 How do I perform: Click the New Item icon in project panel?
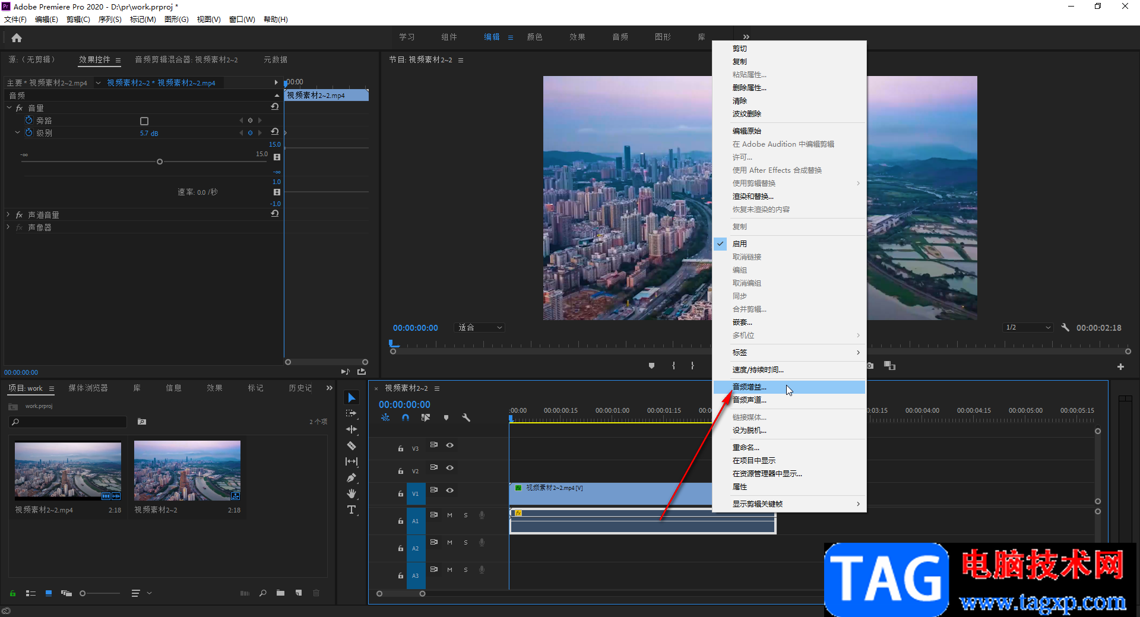point(299,593)
